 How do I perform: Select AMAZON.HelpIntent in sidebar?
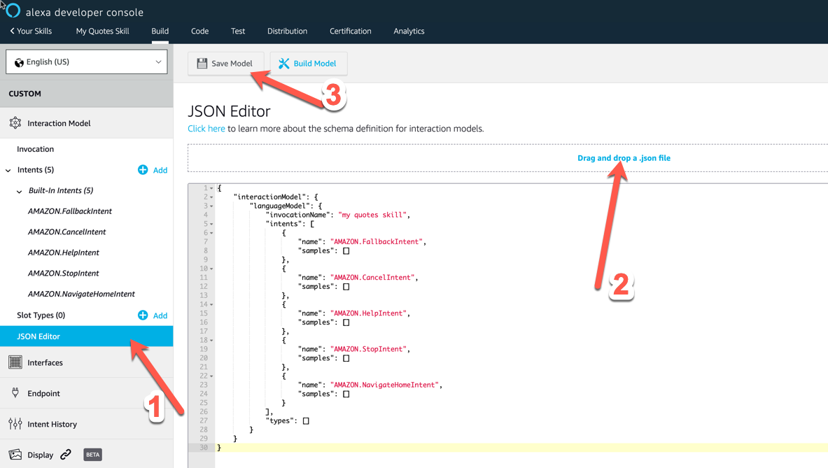[x=64, y=253]
